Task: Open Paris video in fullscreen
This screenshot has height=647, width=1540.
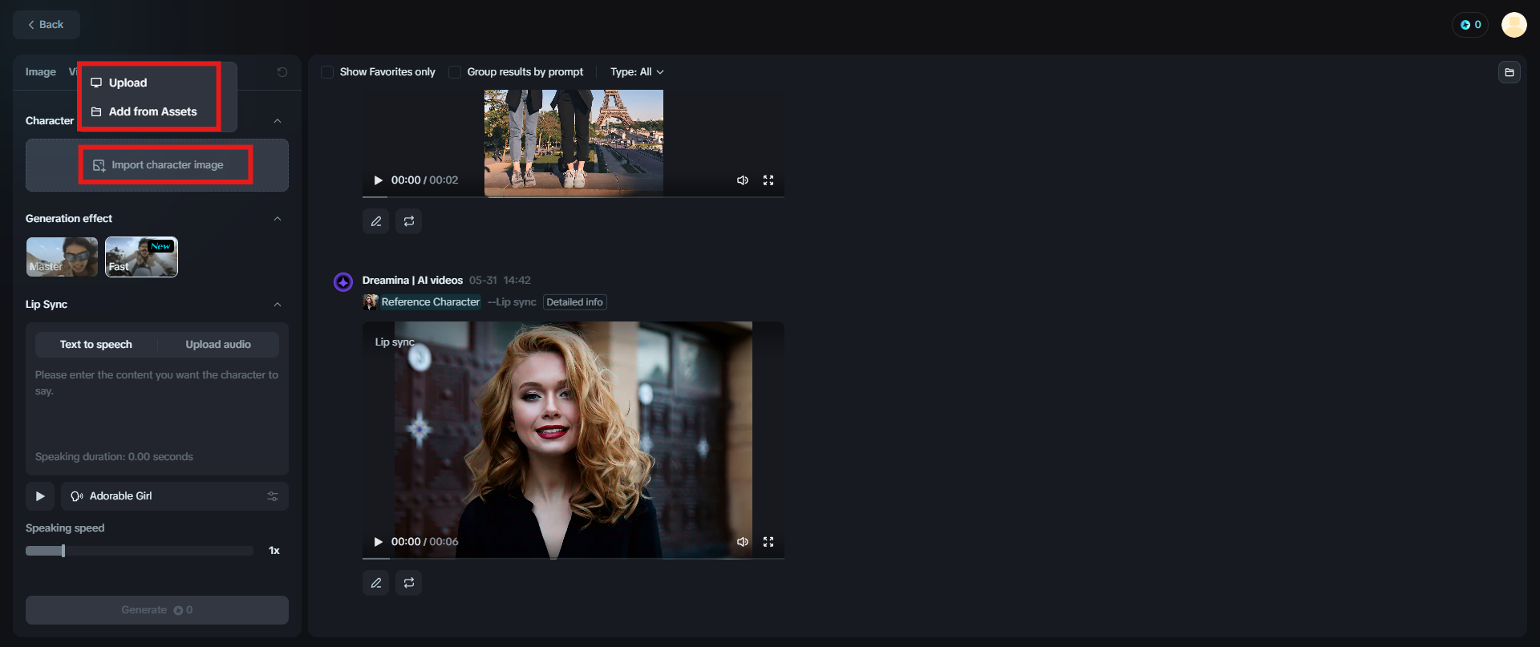Action: point(768,180)
